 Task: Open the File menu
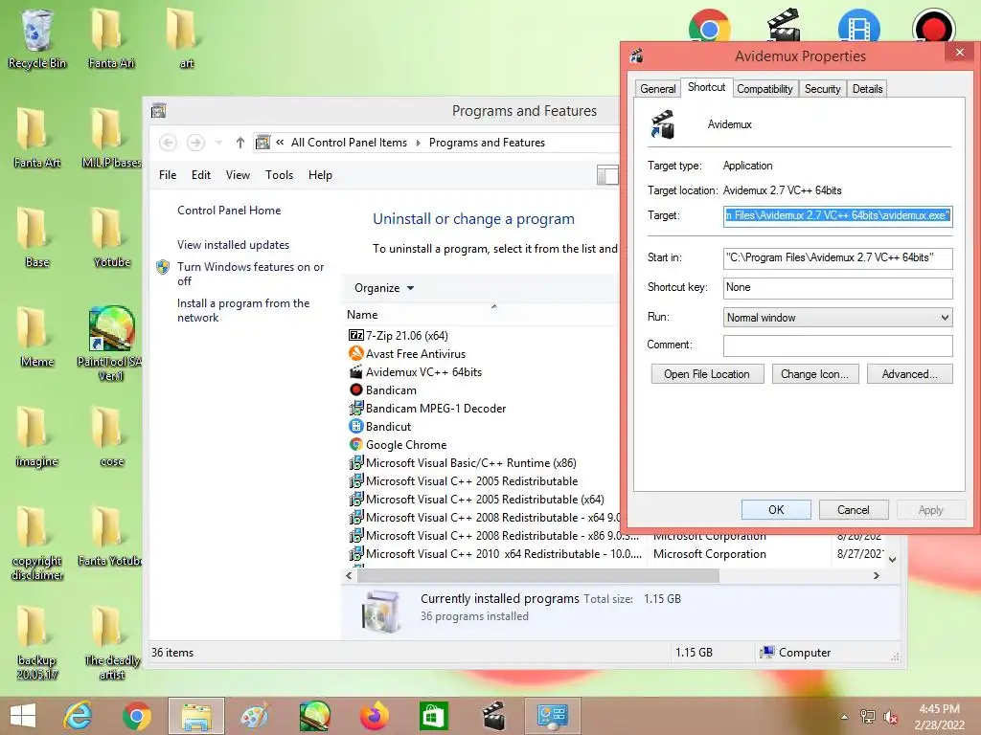(x=168, y=175)
